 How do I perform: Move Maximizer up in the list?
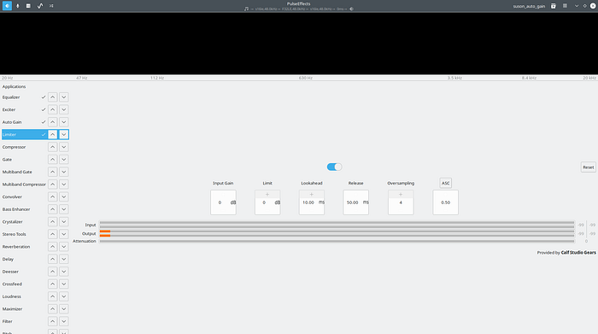click(x=53, y=309)
